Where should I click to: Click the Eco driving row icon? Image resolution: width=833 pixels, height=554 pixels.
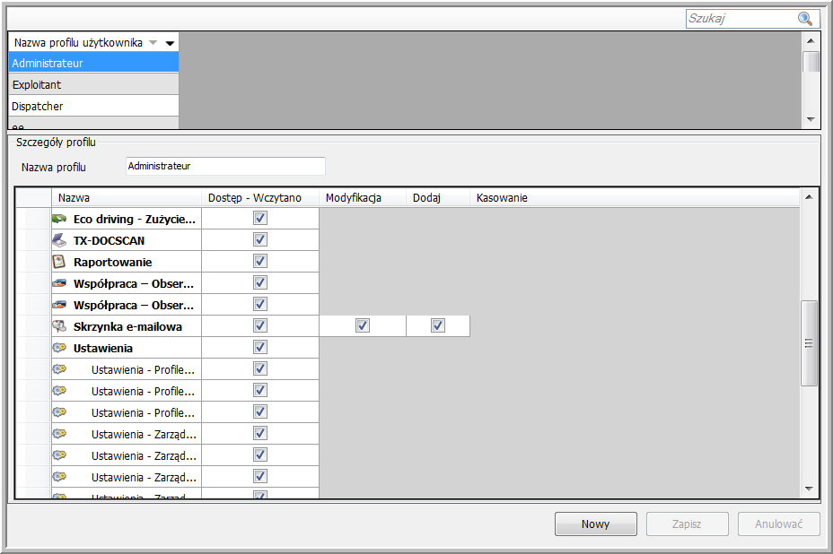coord(60,219)
